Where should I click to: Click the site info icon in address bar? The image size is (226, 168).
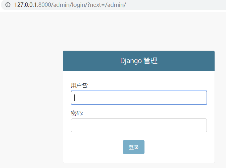point(8,5)
